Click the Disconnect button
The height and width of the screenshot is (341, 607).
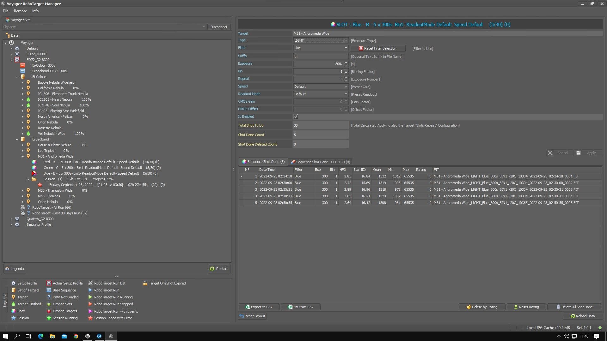[x=219, y=27]
